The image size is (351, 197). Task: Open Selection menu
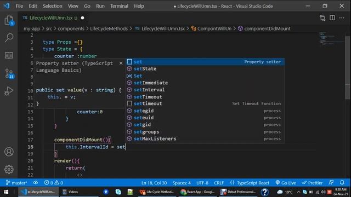(53, 6)
